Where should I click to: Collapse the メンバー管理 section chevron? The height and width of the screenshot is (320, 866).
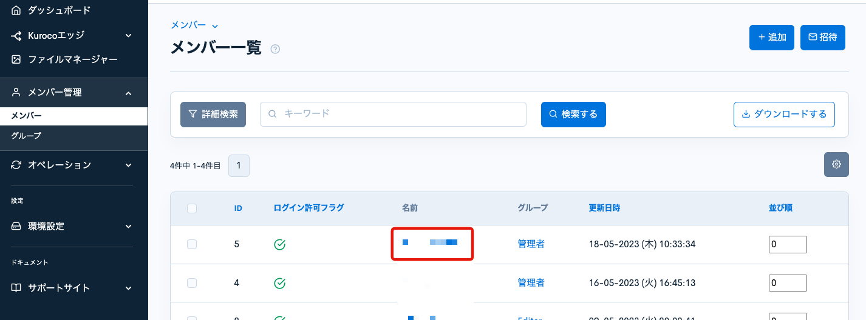pyautogui.click(x=129, y=93)
